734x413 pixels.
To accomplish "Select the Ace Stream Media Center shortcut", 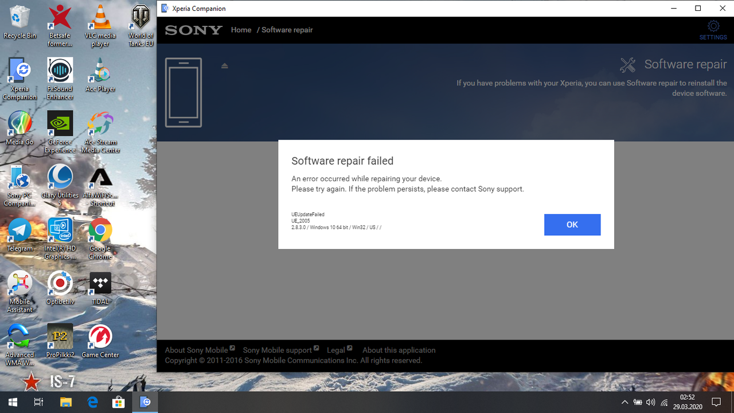I will pos(100,133).
